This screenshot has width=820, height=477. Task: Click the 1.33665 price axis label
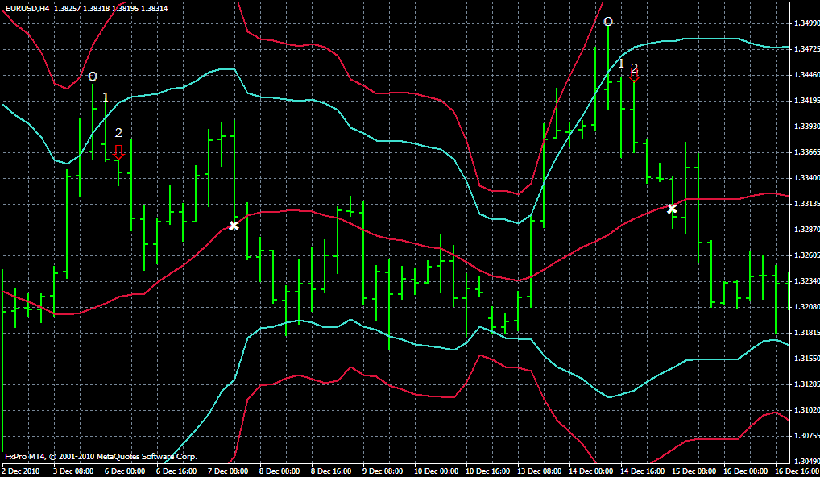tap(806, 152)
